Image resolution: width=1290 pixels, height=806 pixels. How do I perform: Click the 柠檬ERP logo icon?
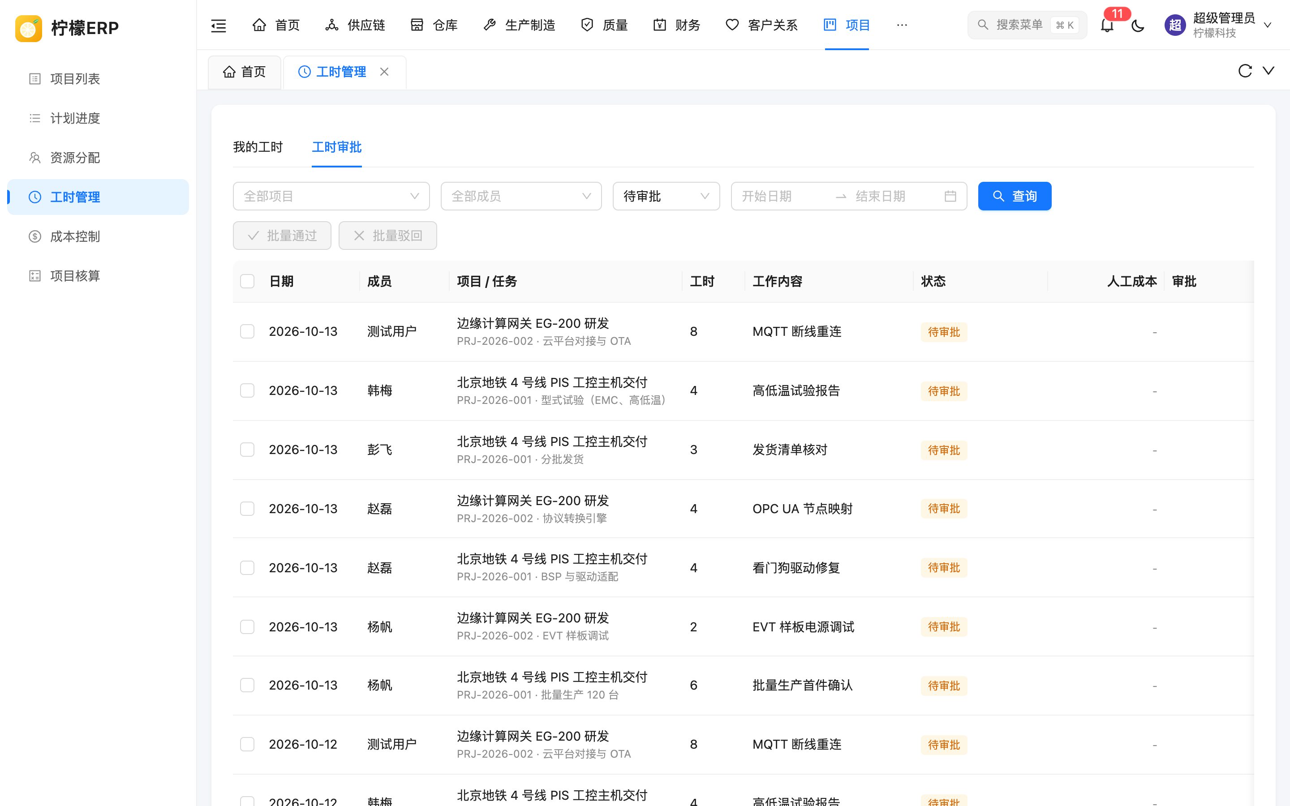pos(29,28)
